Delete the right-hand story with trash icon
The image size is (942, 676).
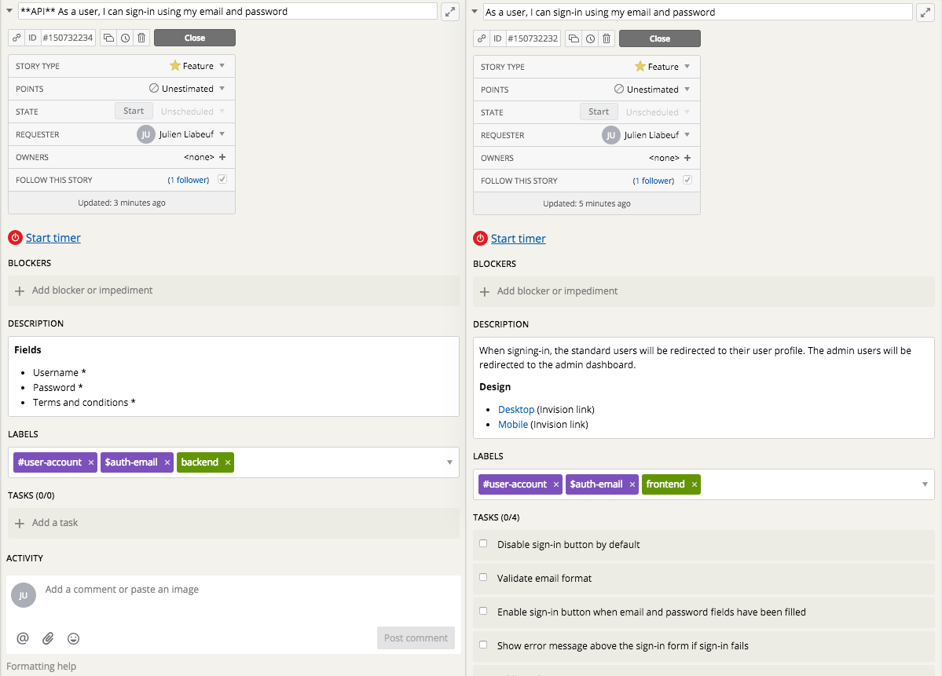607,38
